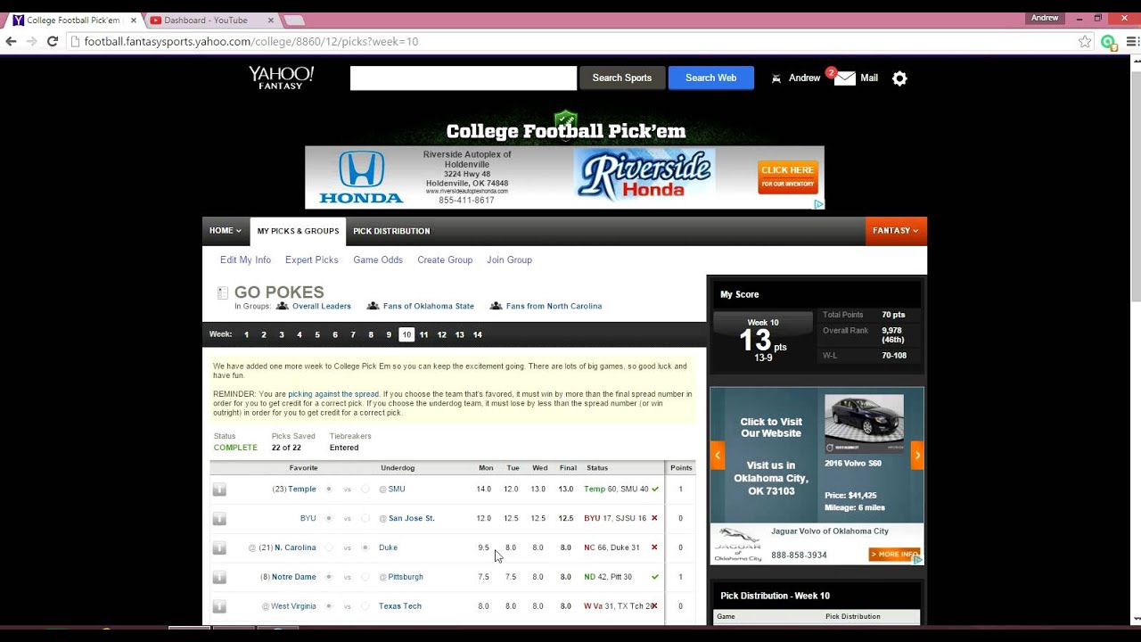Open Game Odds link
1141x642 pixels.
click(x=378, y=260)
